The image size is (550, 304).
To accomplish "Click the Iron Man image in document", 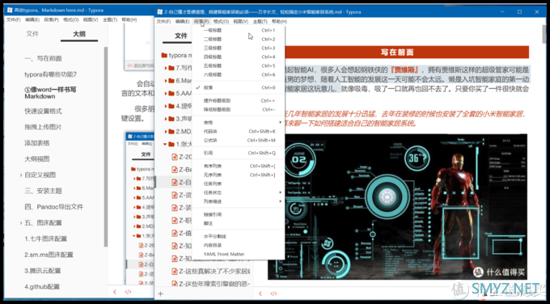I will pyautogui.click(x=397, y=206).
